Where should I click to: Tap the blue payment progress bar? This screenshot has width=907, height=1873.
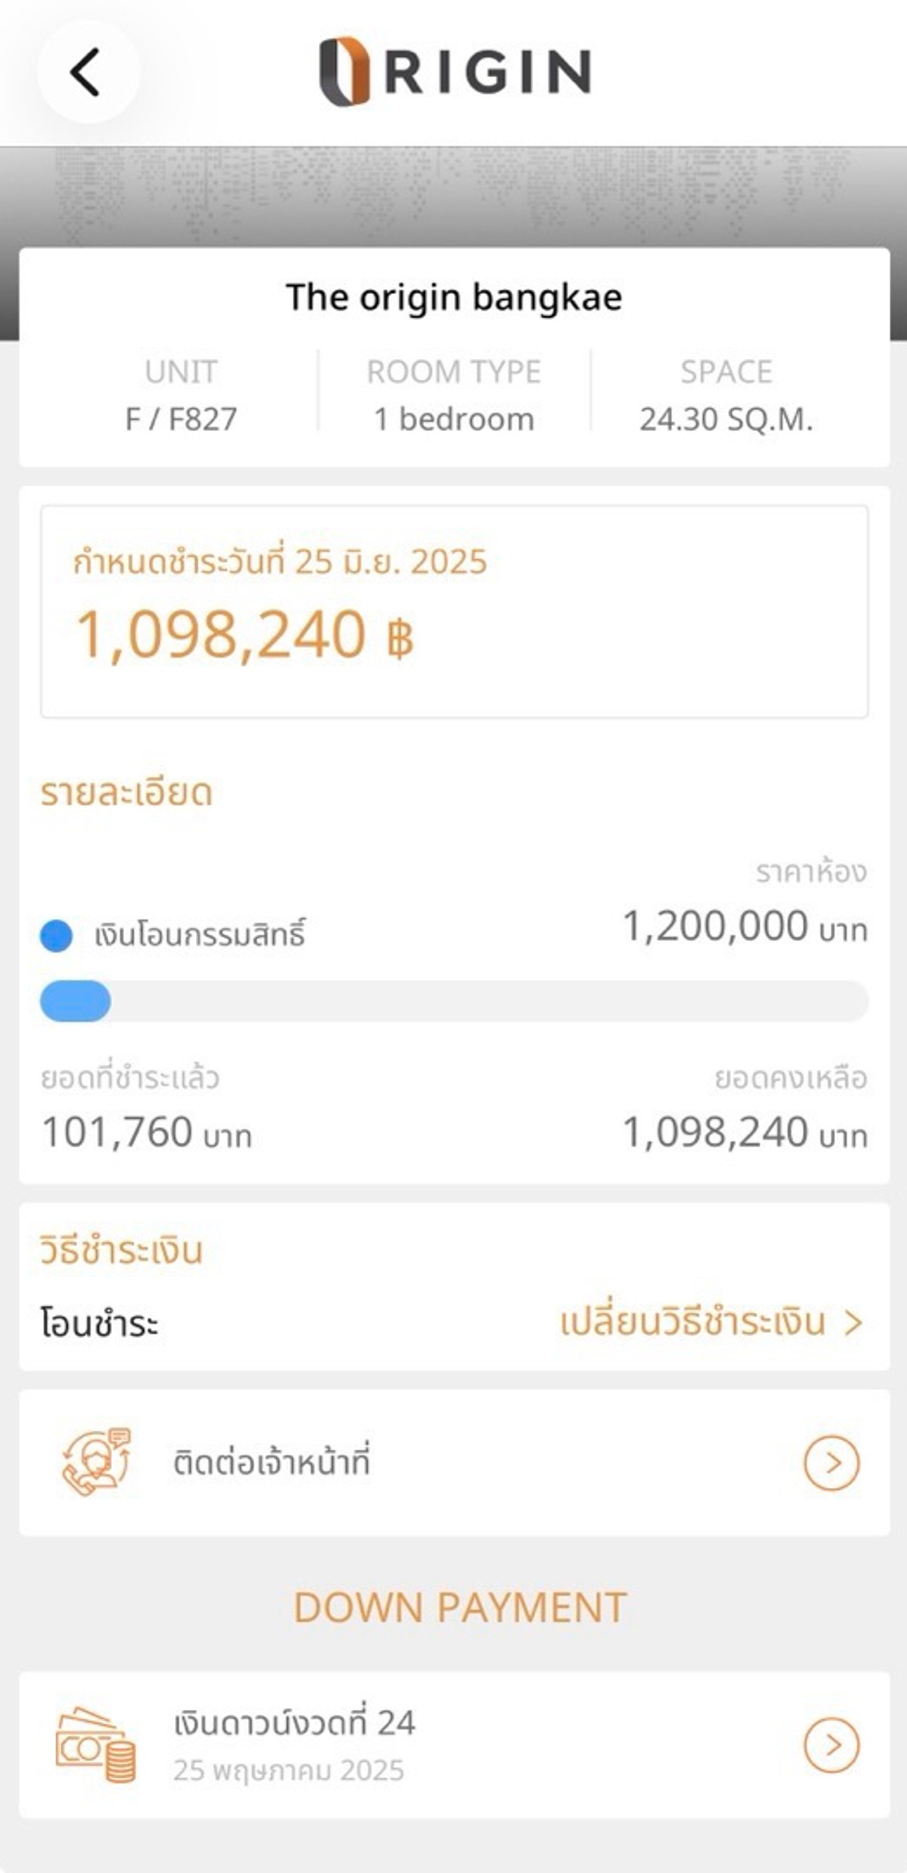tap(76, 1002)
